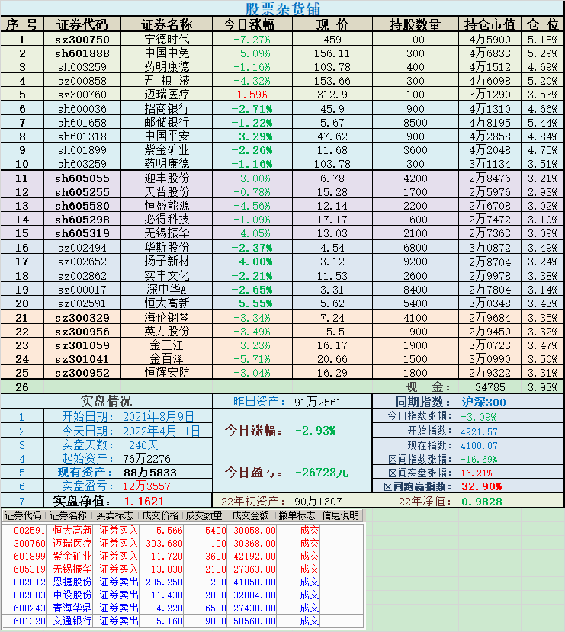Click the 买卖标志 column header
This screenshot has height=632, width=565.
coord(114,515)
